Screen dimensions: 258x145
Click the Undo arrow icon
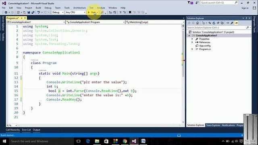point(39,12)
